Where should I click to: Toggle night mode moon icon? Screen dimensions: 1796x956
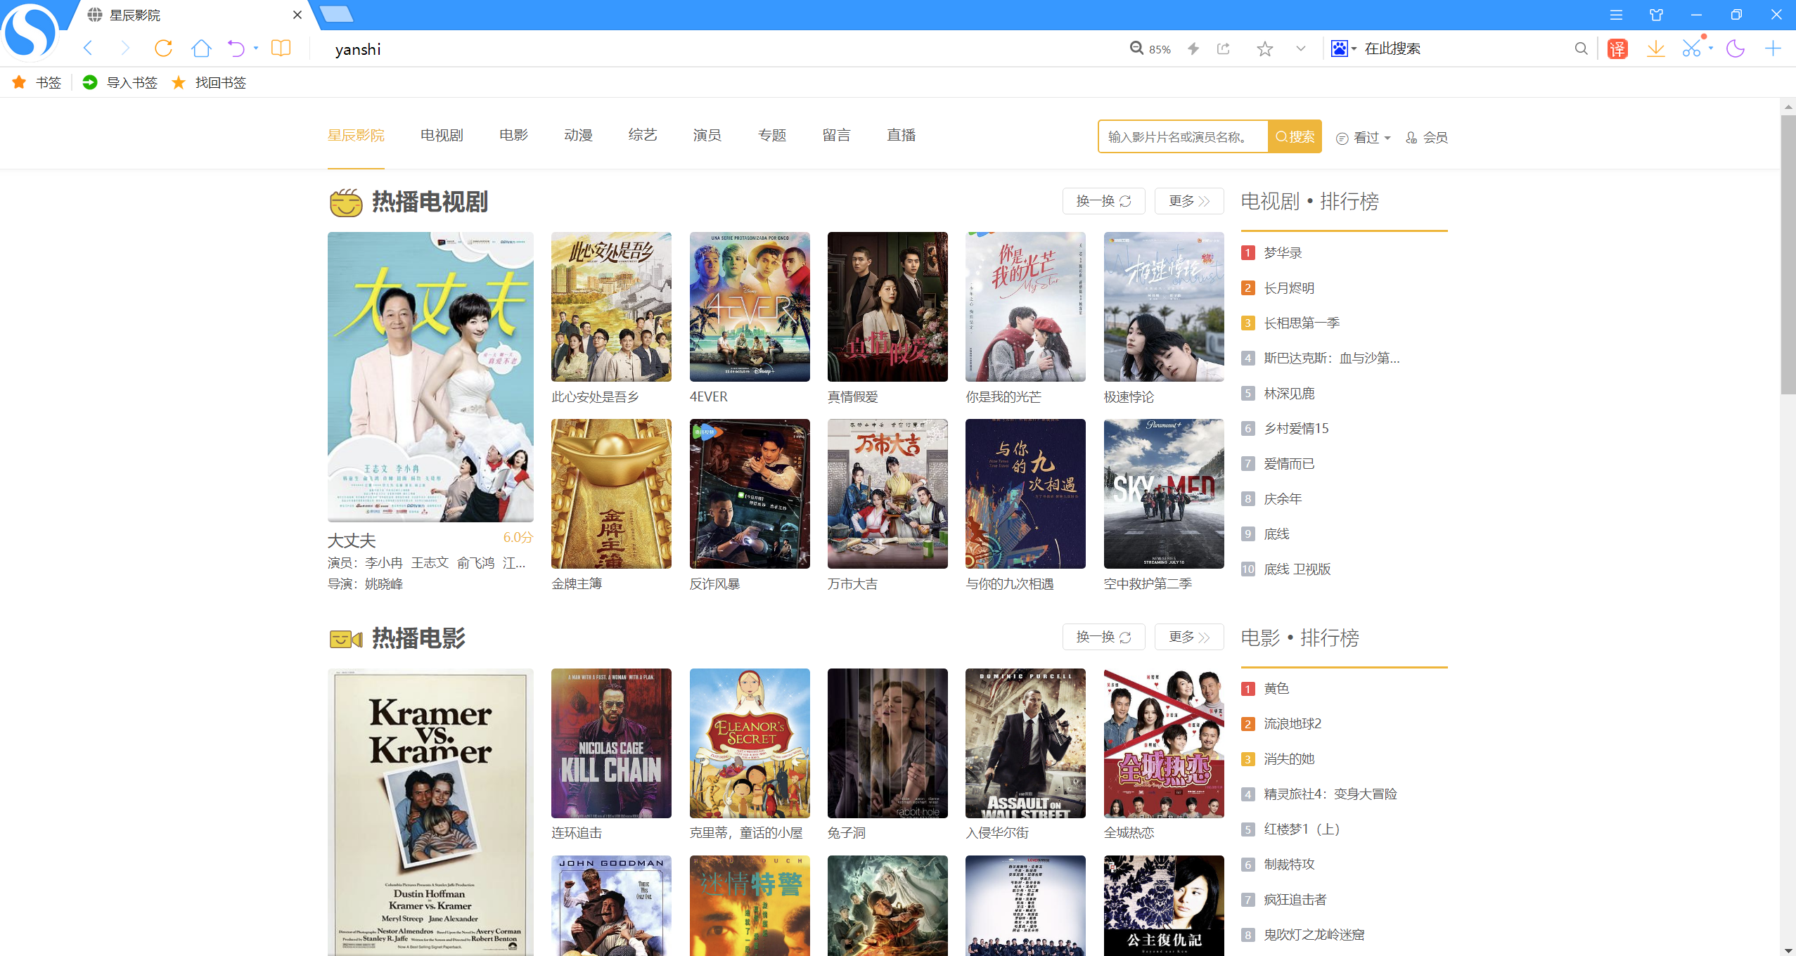1736,49
